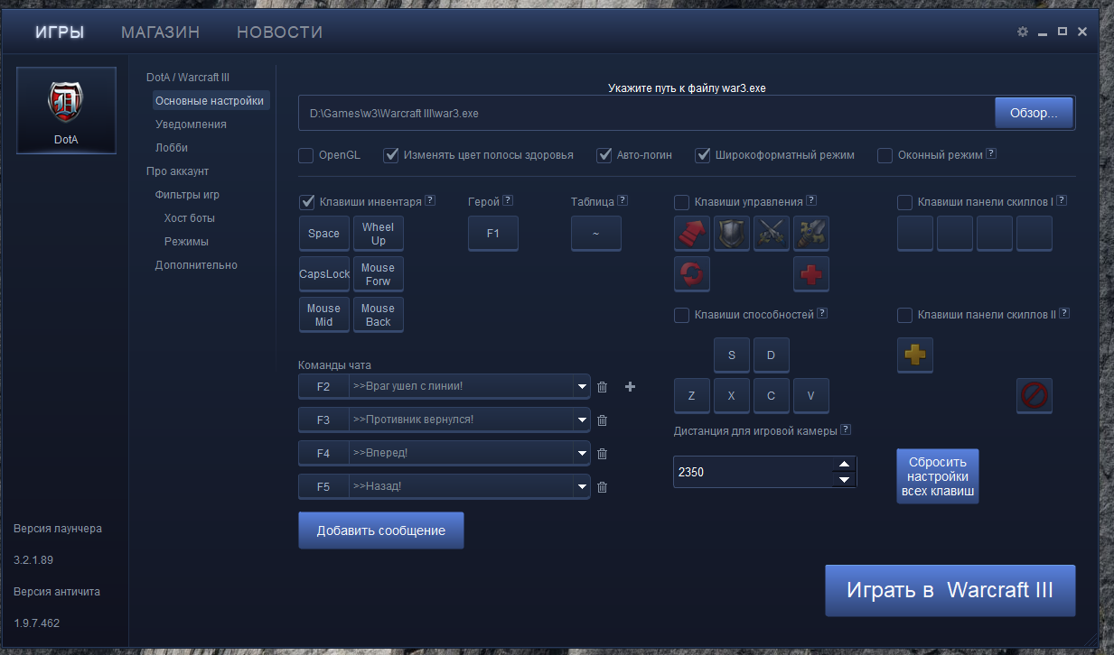The image size is (1114, 655).
Task: Open help for Клавиши инвентаря question mark
Action: pos(430,200)
